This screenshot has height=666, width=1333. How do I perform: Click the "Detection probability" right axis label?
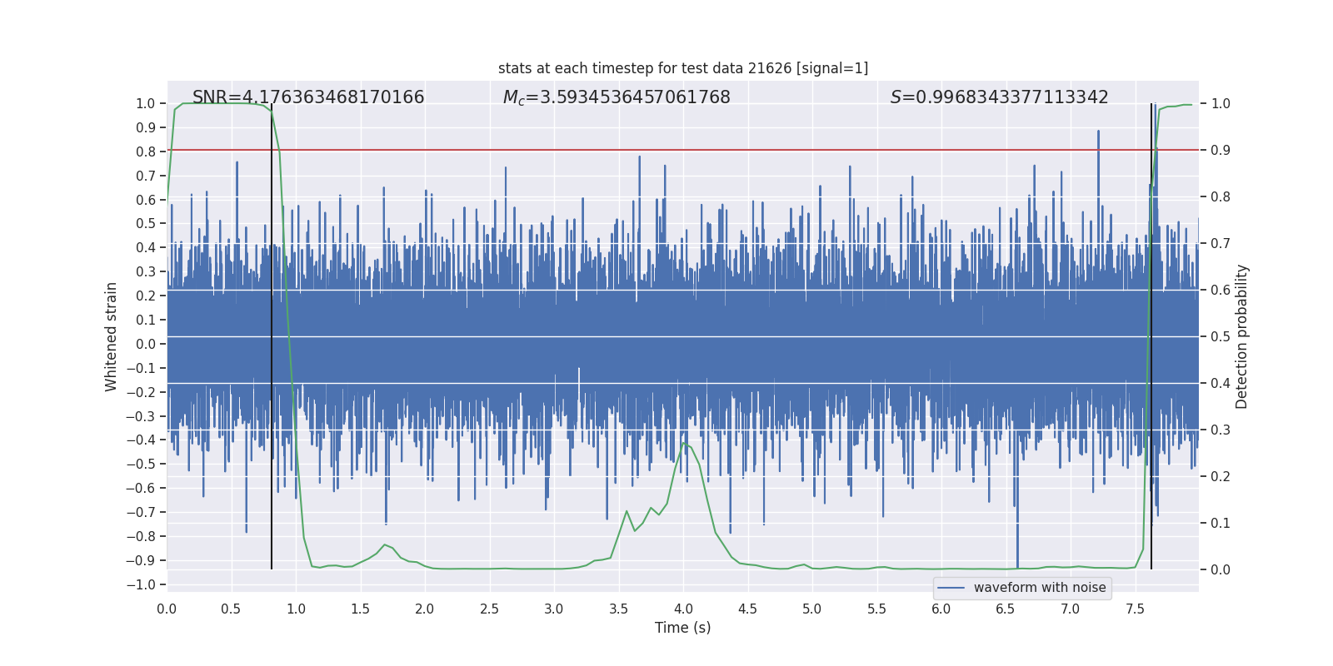(1242, 336)
